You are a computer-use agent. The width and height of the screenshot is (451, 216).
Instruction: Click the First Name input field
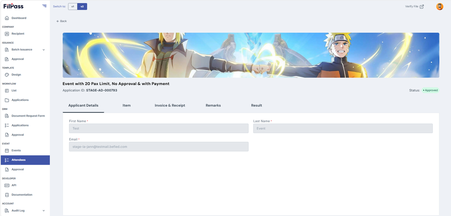point(159,128)
